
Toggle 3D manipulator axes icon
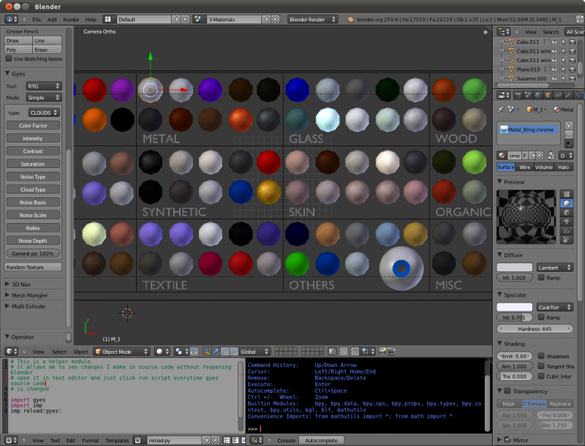click(207, 351)
